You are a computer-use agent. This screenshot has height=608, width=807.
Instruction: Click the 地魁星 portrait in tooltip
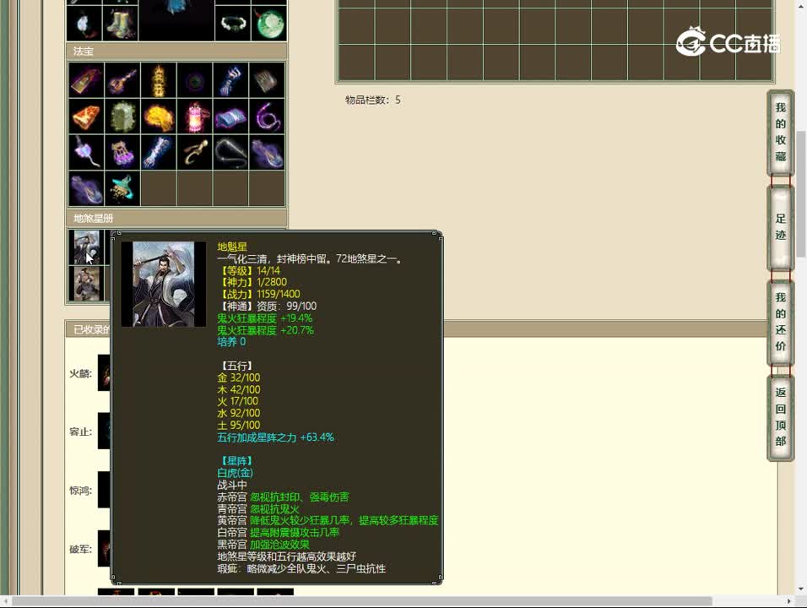coord(163,284)
